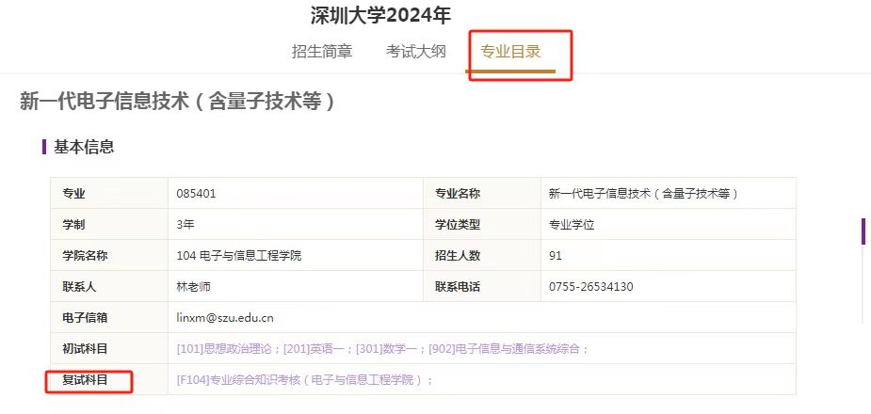Open the 招生简章 tab
871x414 pixels.
(322, 52)
